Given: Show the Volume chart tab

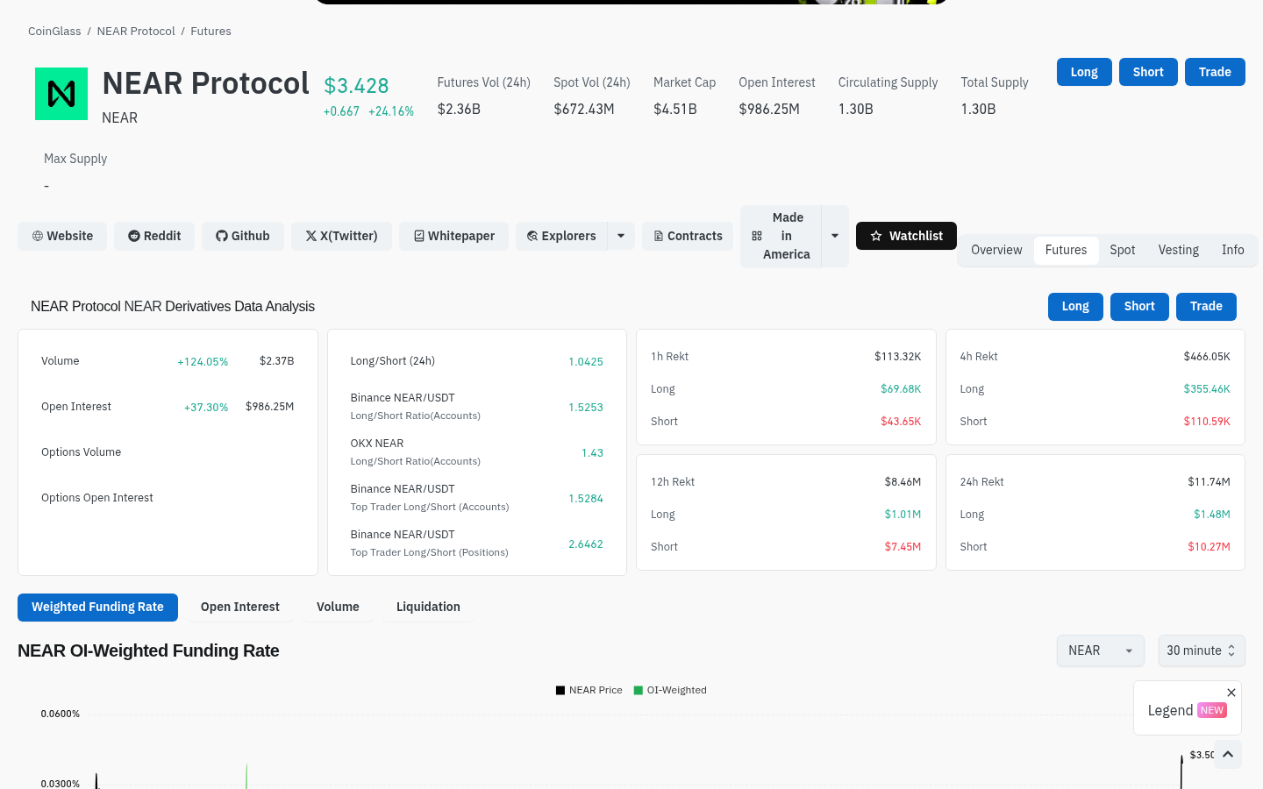Looking at the screenshot, I should tap(338, 608).
